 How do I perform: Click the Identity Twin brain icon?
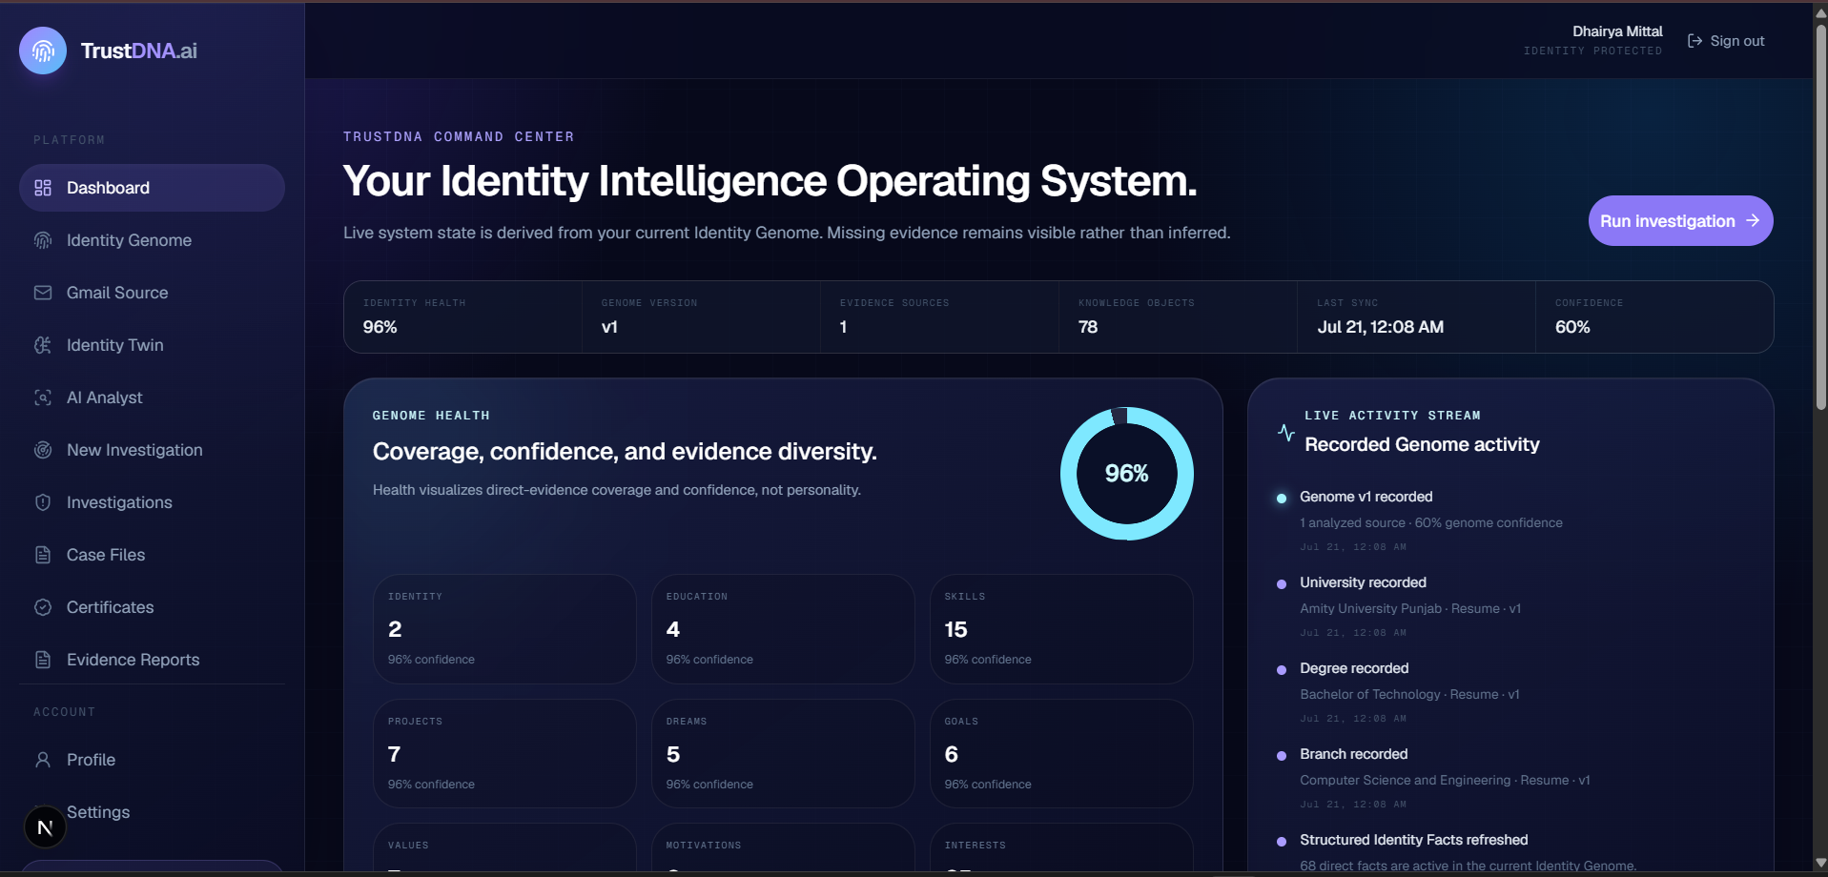pyautogui.click(x=43, y=345)
